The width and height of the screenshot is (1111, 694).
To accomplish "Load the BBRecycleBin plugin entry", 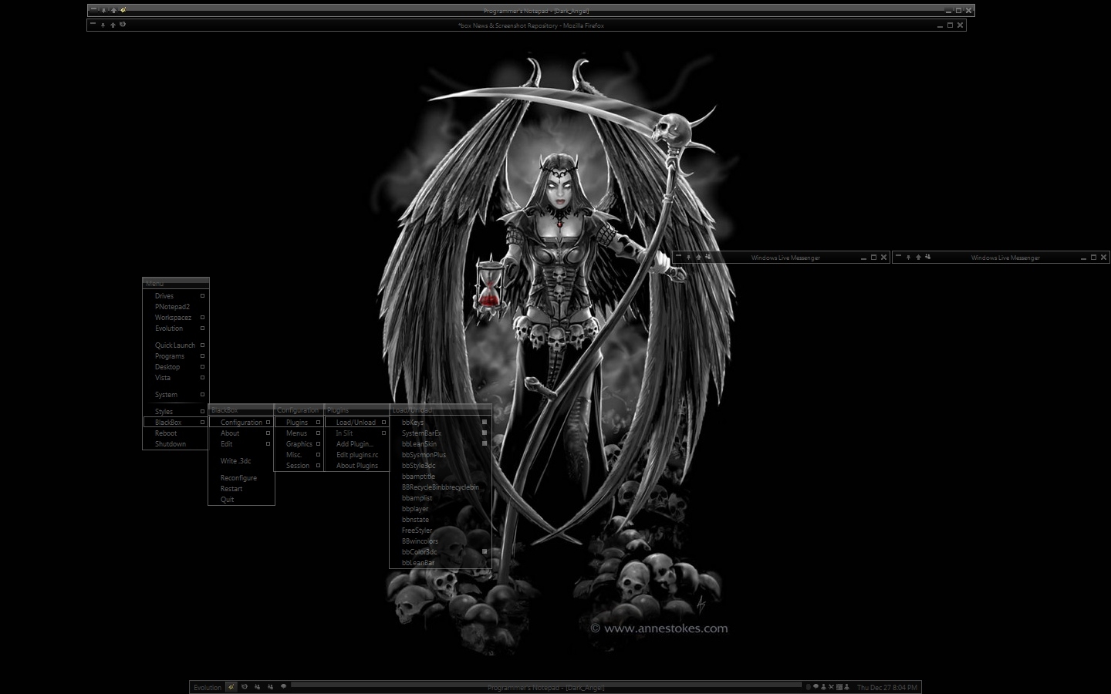I will point(441,487).
